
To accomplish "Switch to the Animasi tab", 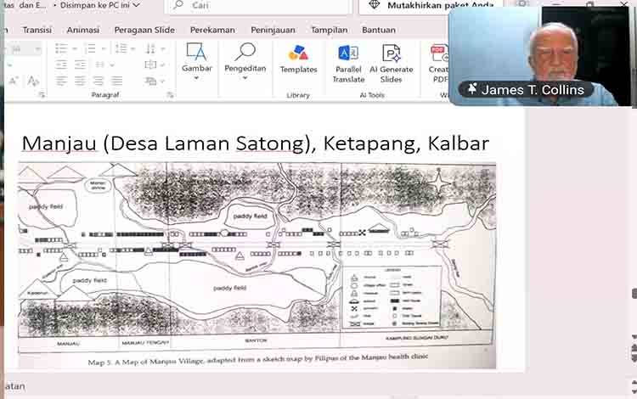I will pyautogui.click(x=83, y=30).
